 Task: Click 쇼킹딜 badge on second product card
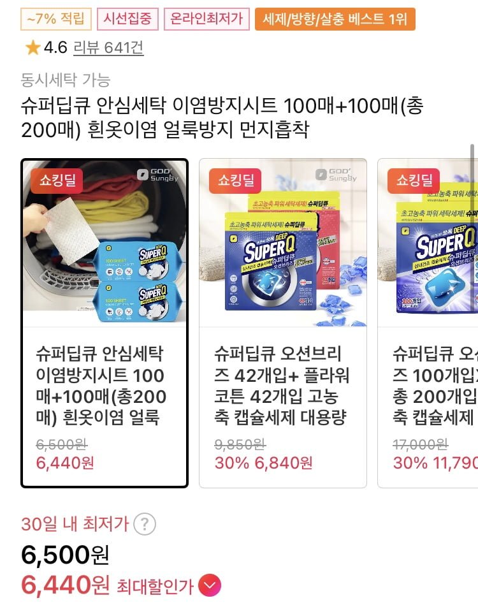pyautogui.click(x=235, y=180)
